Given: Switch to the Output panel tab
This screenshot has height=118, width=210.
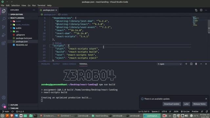Looking at the screenshot, I should (56, 64).
